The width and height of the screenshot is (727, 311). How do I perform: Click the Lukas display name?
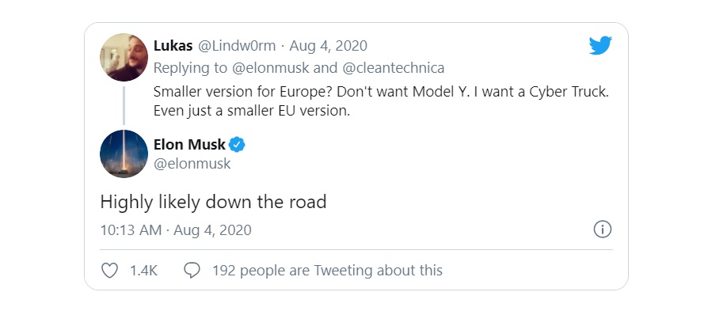pos(173,46)
